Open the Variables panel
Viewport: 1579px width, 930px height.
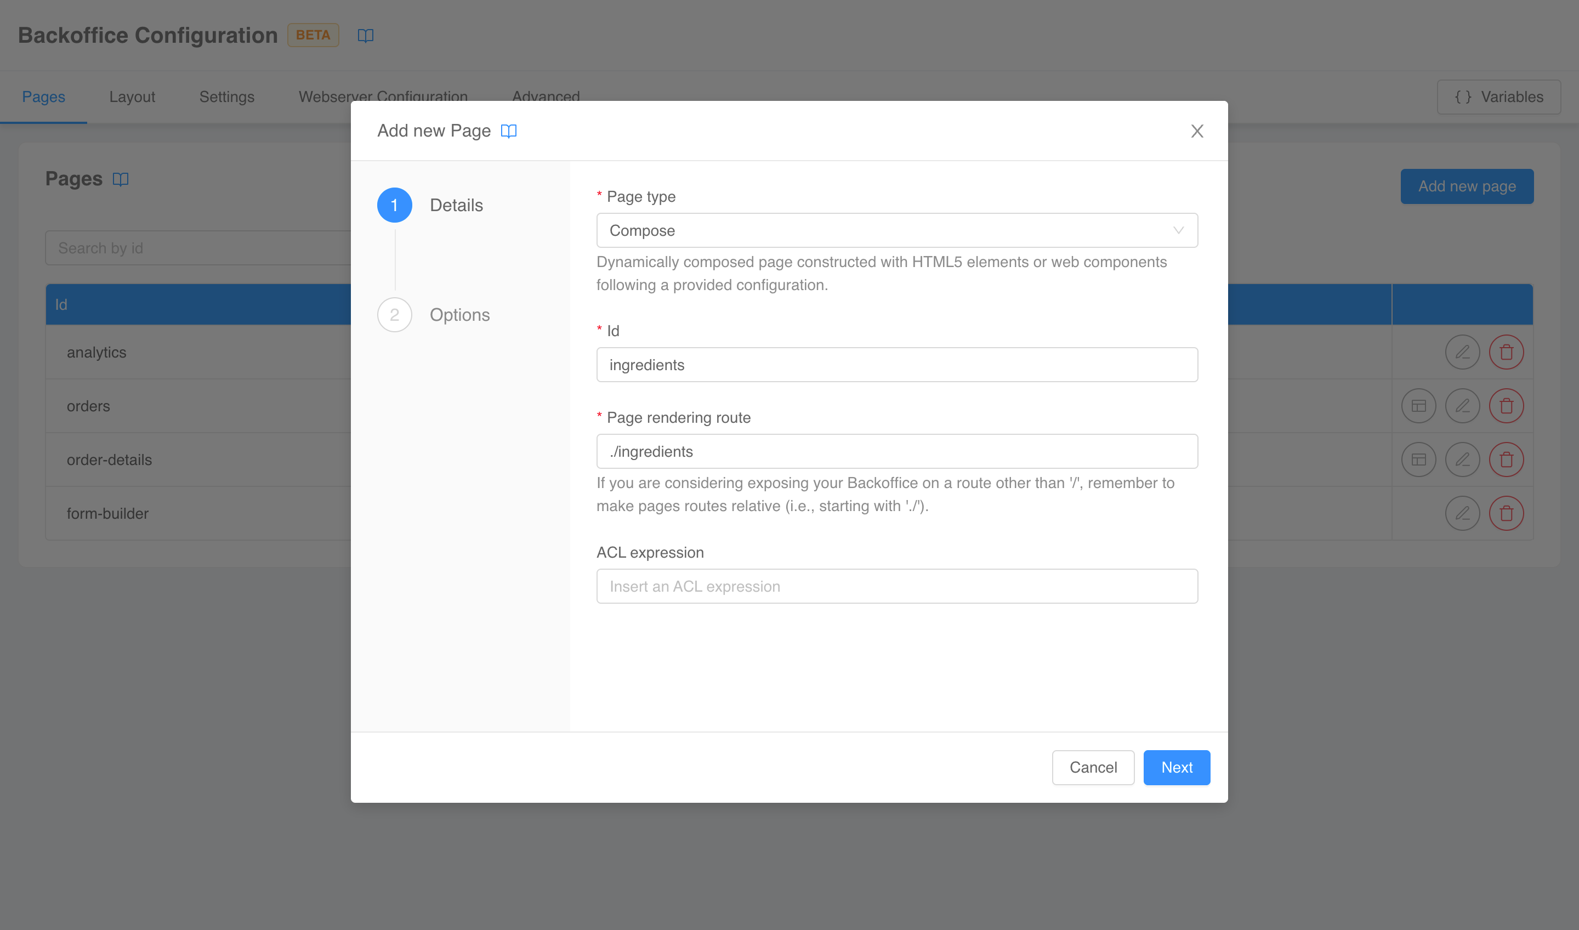[x=1498, y=97]
